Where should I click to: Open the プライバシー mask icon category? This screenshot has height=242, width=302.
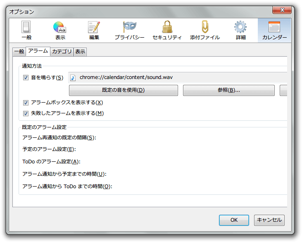pos(129,31)
